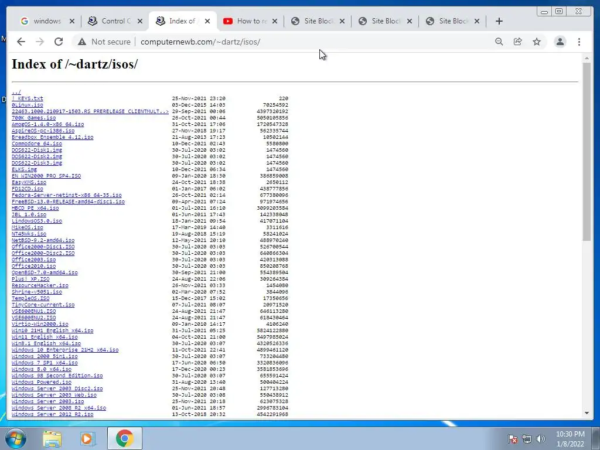
Task: Open the Chrome profile avatar menu
Action: (560, 42)
